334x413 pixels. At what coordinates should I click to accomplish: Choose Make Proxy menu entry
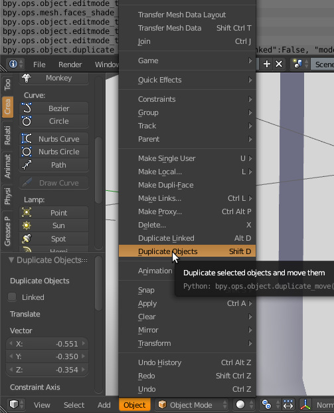pos(187,211)
